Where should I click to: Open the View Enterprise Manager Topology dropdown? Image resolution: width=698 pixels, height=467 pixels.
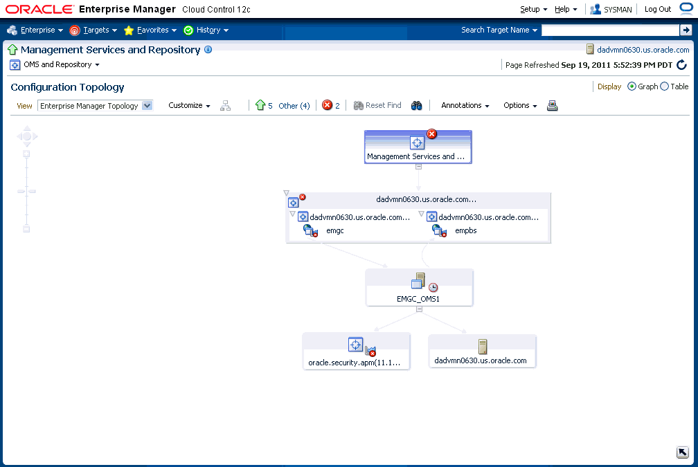(96, 106)
